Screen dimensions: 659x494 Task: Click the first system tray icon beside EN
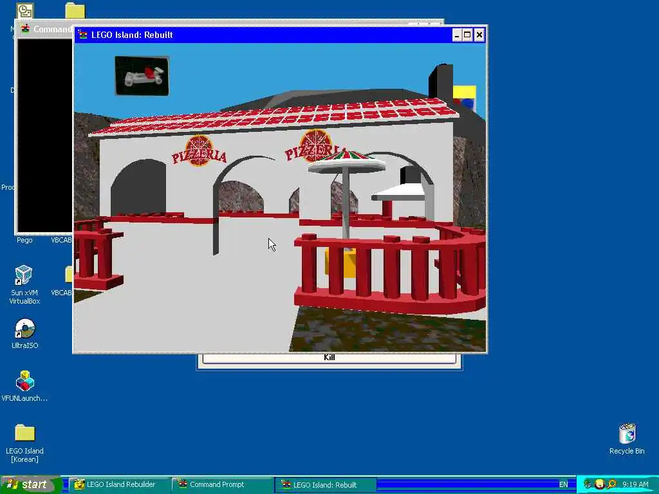click(x=587, y=485)
